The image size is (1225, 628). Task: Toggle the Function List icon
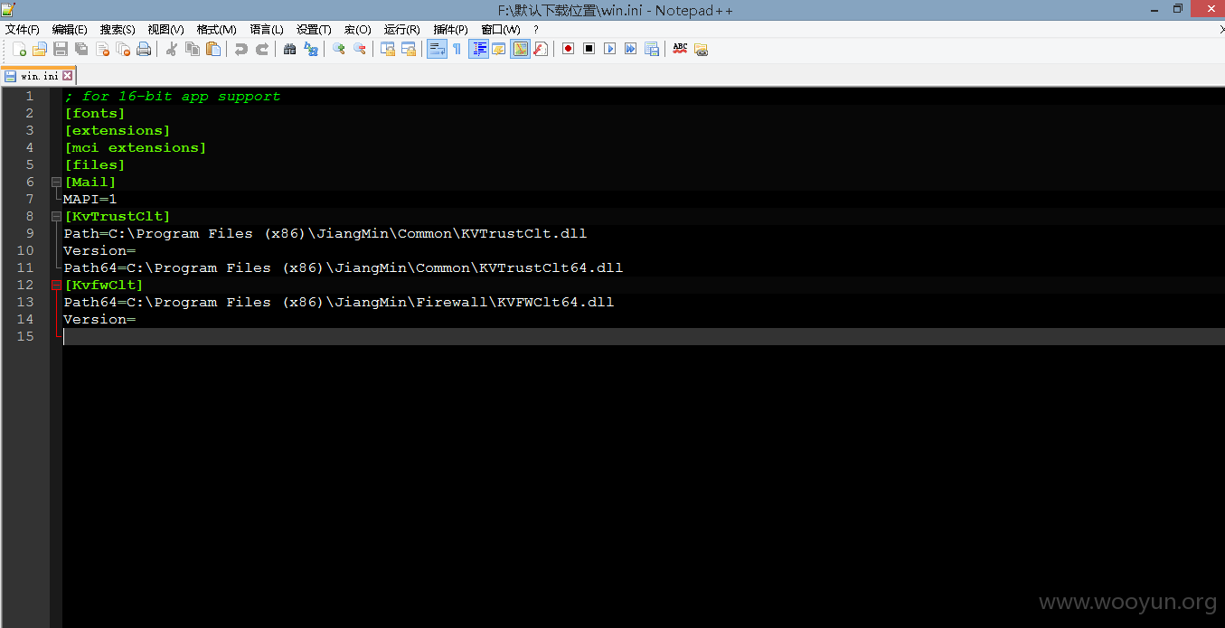tap(540, 49)
